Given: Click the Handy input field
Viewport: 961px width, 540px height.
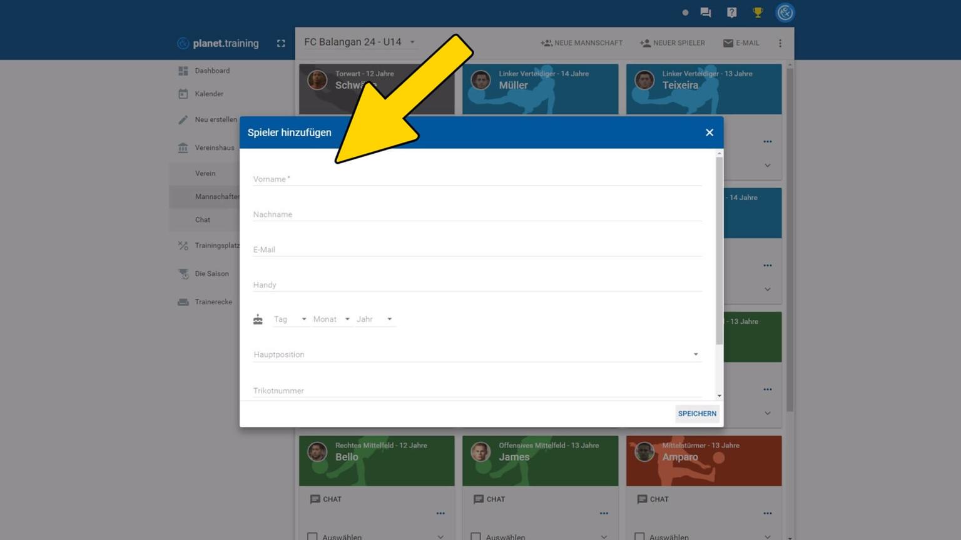Looking at the screenshot, I should 477,284.
